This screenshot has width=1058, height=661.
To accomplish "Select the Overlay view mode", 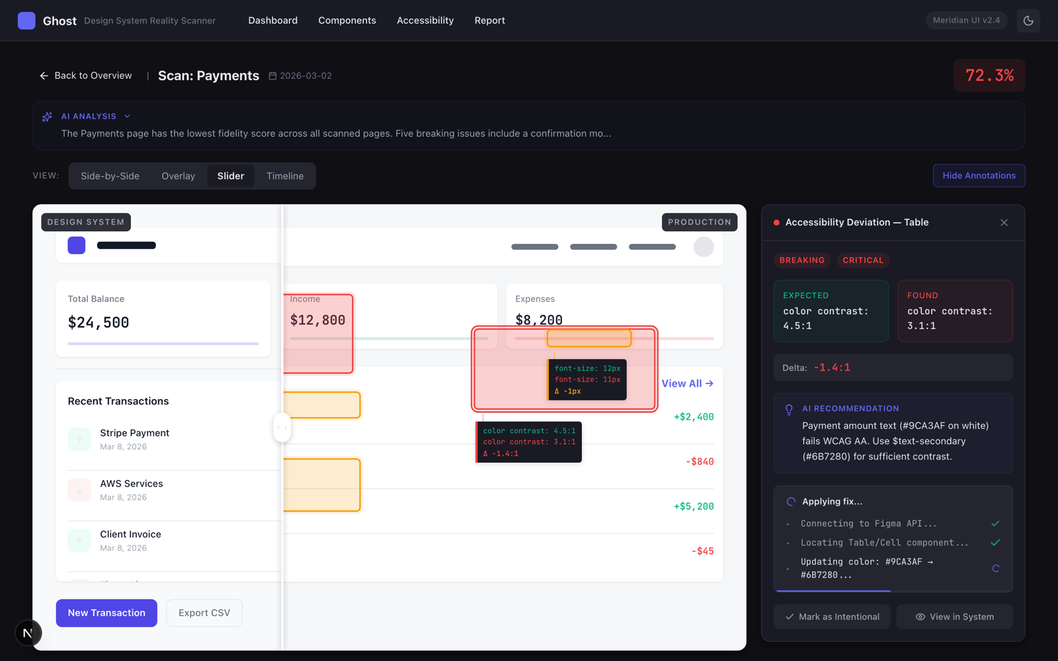I will 178,176.
